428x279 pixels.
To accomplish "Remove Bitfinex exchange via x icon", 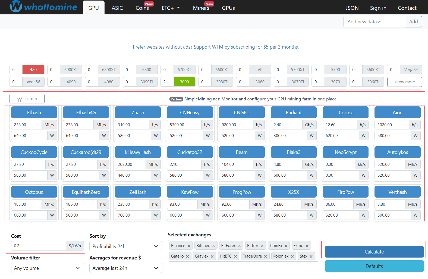I will 214,246.
